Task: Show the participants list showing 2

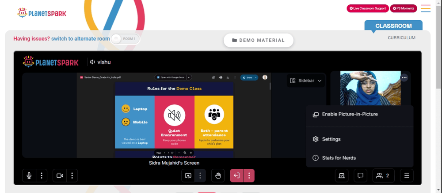Action: pyautogui.click(x=383, y=175)
